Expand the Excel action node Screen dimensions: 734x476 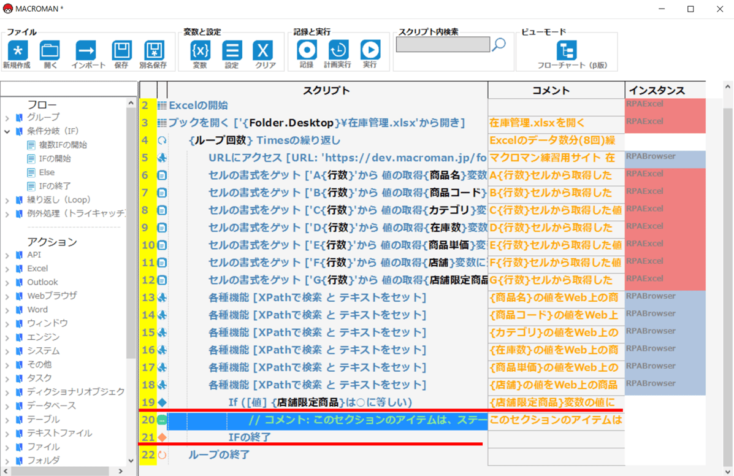coord(7,269)
